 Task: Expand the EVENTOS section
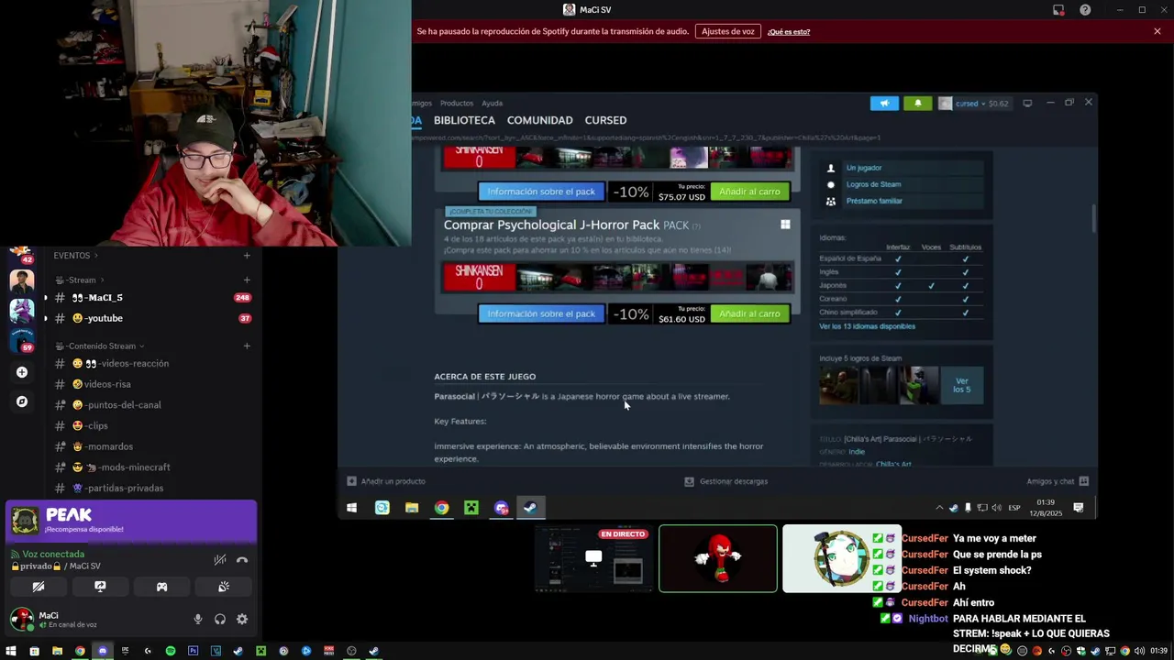[77, 256]
